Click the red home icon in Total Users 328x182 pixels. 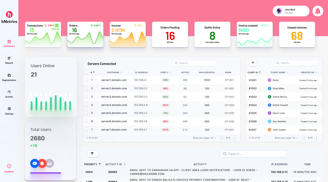tap(42, 163)
